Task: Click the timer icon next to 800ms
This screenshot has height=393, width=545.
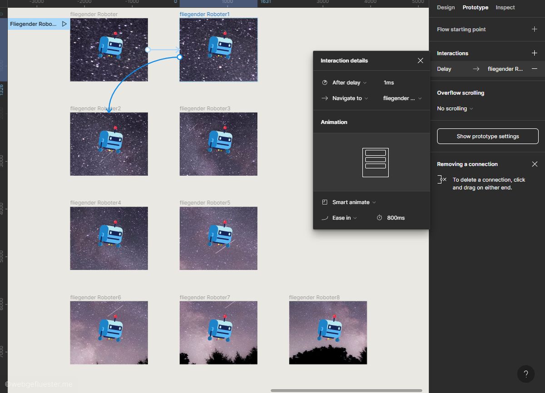Action: 380,218
